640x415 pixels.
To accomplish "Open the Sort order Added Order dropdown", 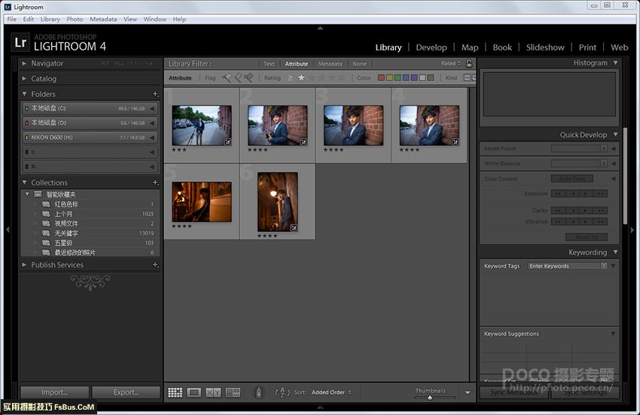I will [x=331, y=392].
